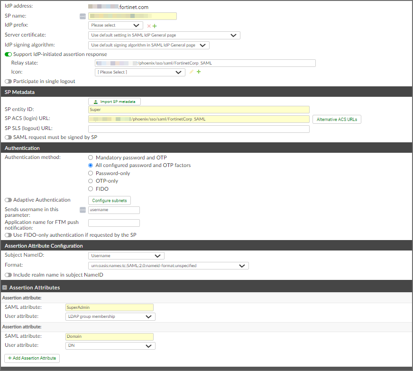Toggle SAML request must be signed by SP
Image resolution: width=413 pixels, height=371 pixels.
coord(8,137)
